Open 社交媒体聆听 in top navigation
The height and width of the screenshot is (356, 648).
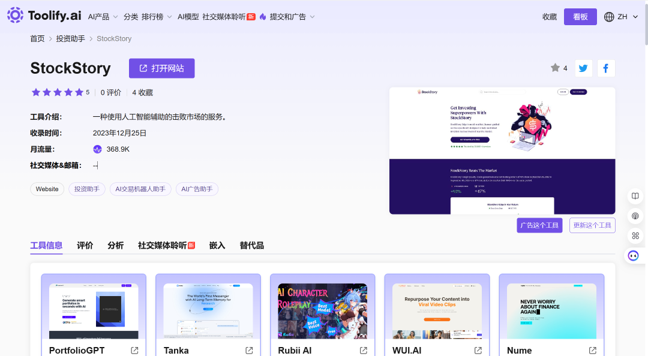coord(229,17)
